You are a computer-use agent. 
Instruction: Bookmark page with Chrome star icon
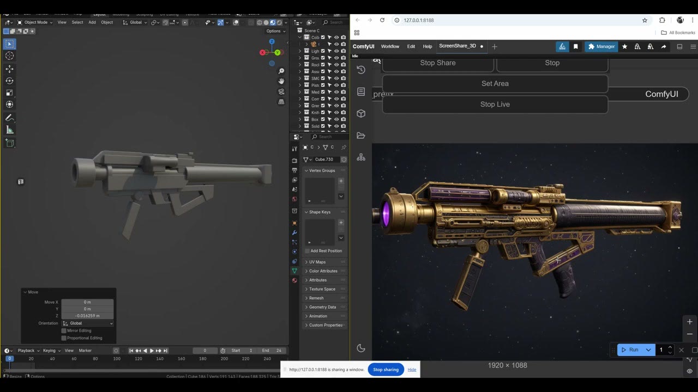645,20
